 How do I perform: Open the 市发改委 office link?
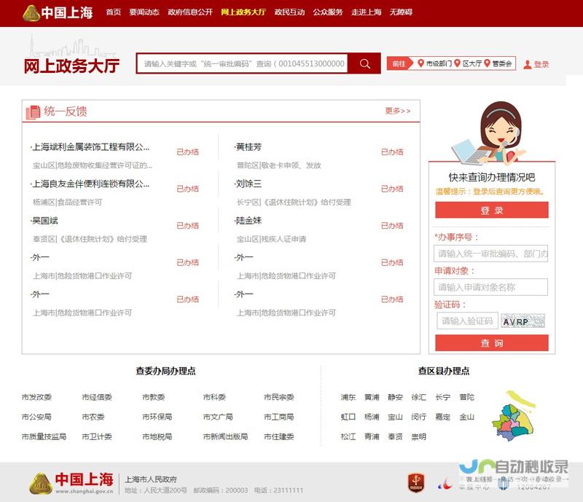tap(36, 397)
